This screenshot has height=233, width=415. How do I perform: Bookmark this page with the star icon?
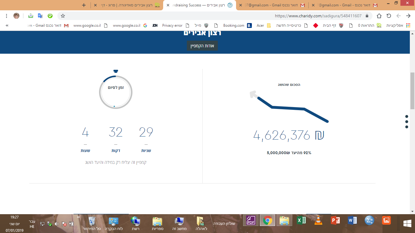63,16
